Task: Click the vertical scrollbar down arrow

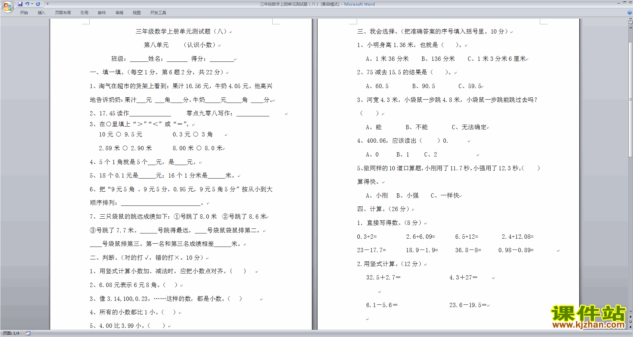Action: (x=631, y=312)
